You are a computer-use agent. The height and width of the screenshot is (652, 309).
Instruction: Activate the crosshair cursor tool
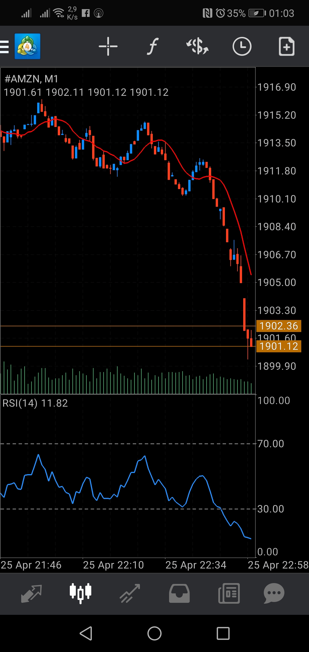click(108, 46)
